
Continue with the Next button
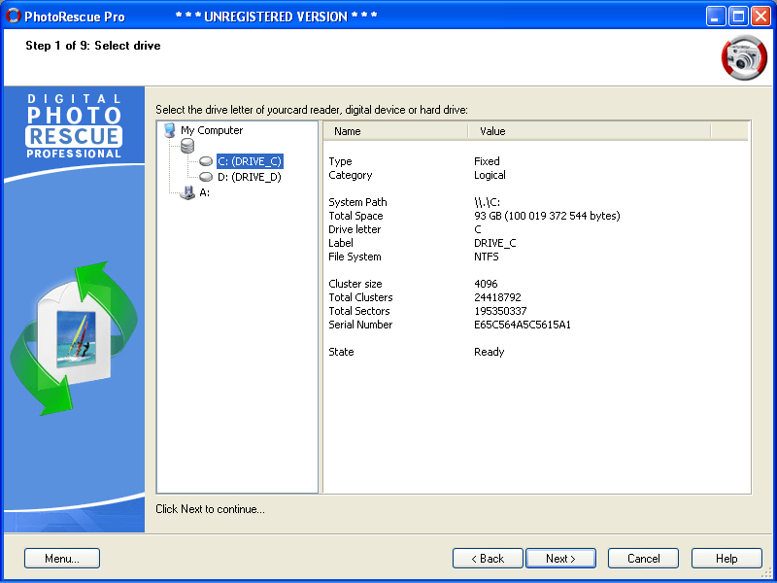pos(560,558)
